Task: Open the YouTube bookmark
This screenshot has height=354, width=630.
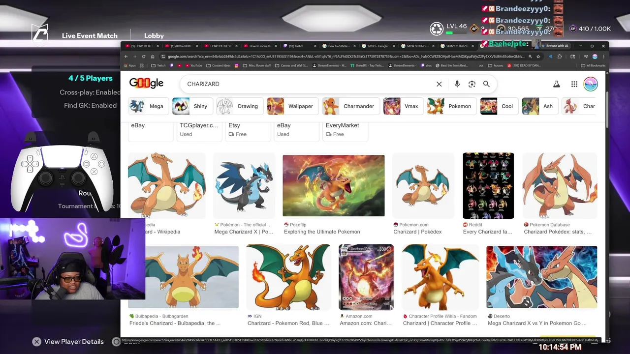Action: pos(193,65)
